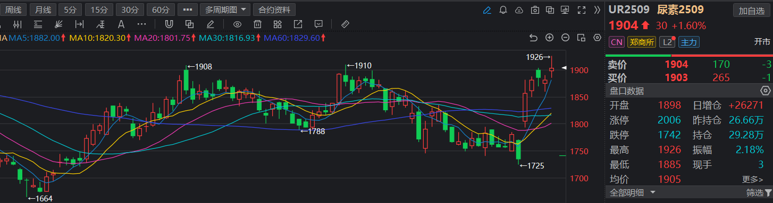Switch to the 15分 period tab

pos(98,10)
